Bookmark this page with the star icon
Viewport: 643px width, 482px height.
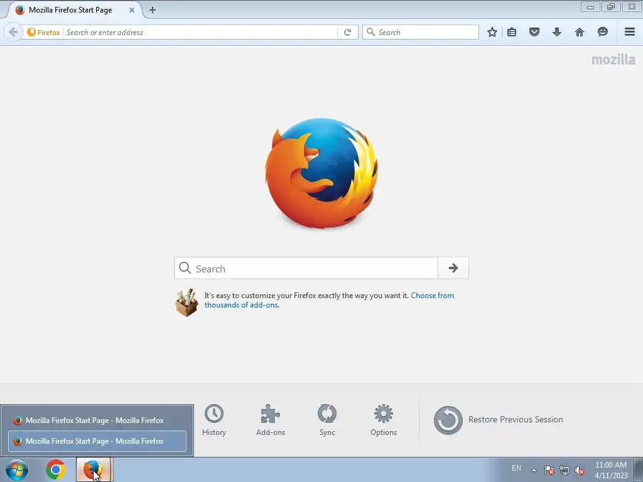(492, 32)
